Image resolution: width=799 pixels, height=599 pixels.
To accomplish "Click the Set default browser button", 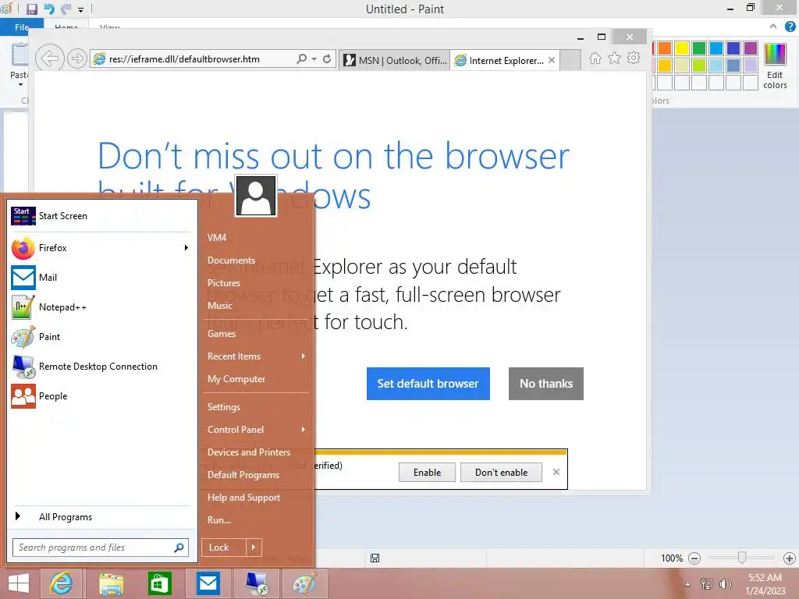I will pos(428,384).
